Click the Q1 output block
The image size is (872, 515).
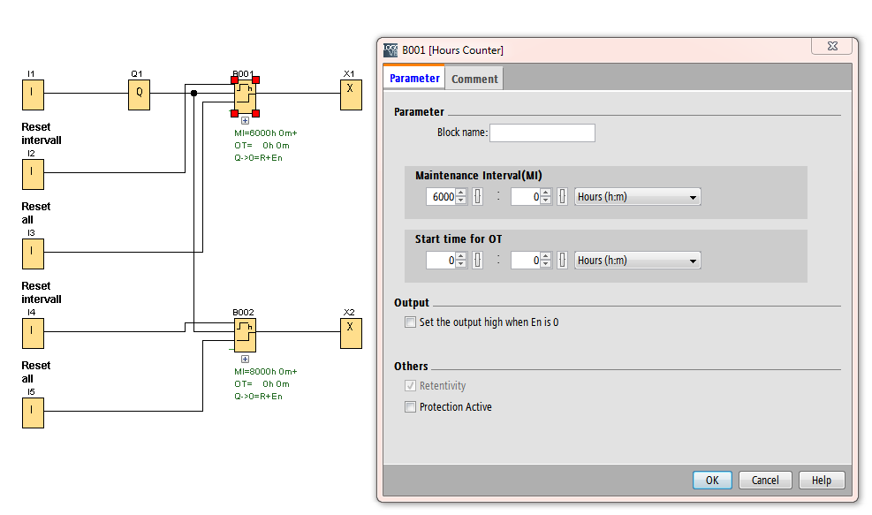coord(139,94)
